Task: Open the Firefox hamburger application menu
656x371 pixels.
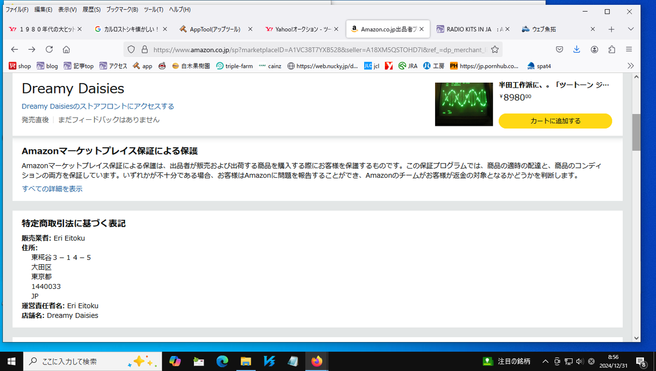Action: [629, 49]
